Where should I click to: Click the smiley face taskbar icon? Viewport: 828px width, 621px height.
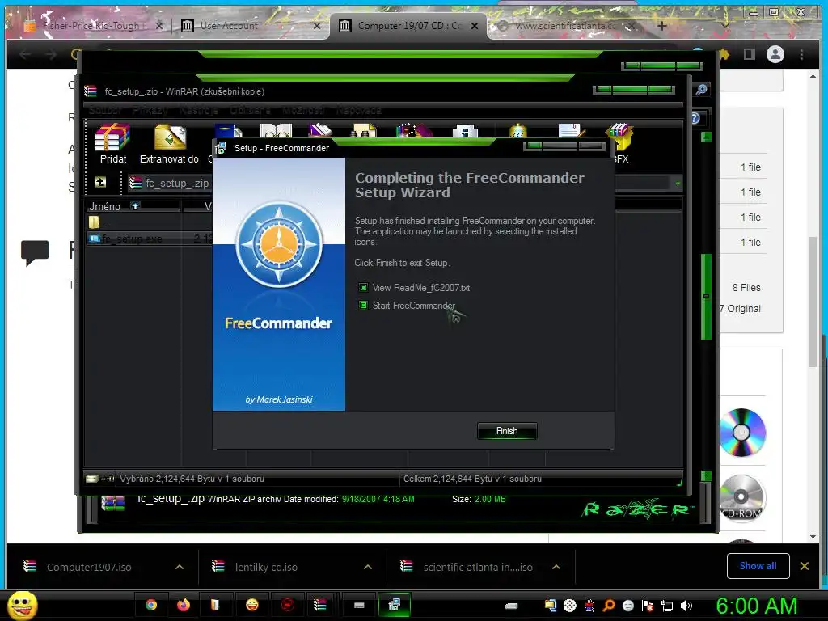coord(252,605)
